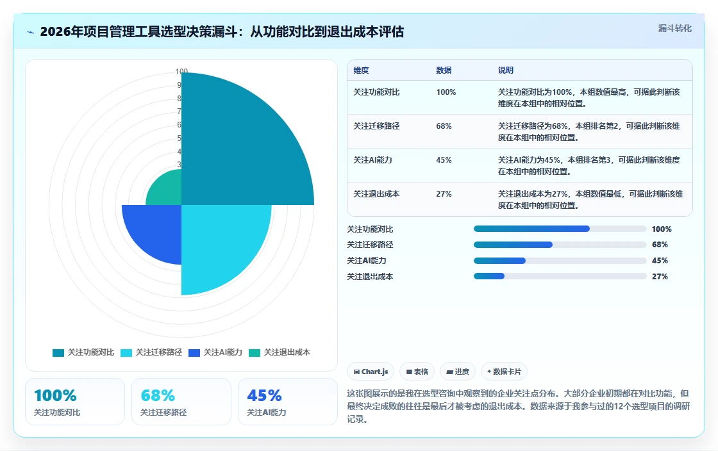Click the main title 2026年项目管理工具选型决策漏斗
Viewport: 718px width, 451px height.
click(222, 31)
